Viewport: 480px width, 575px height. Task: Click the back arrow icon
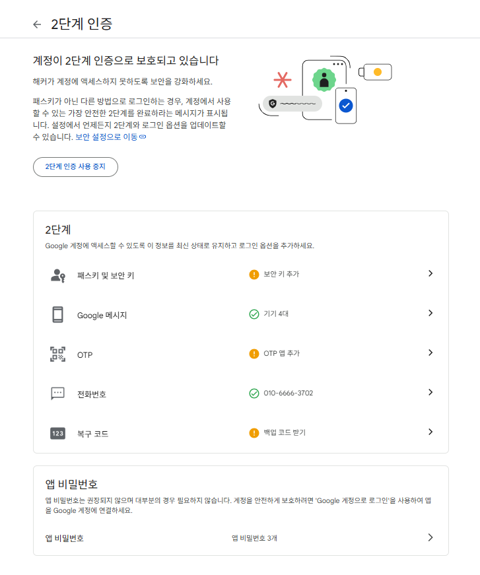pos(37,24)
